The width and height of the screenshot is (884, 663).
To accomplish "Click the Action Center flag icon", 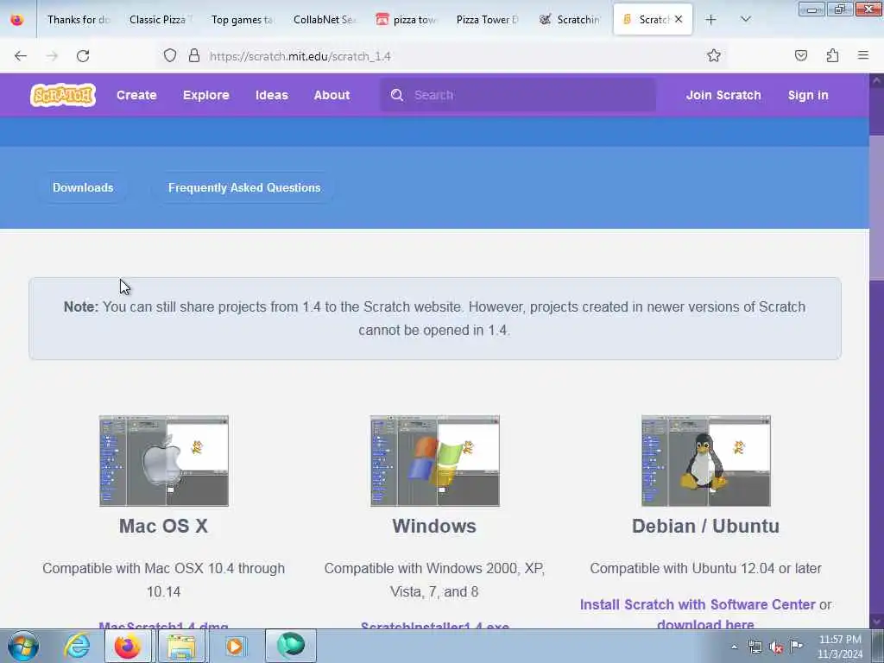I will pos(796,646).
